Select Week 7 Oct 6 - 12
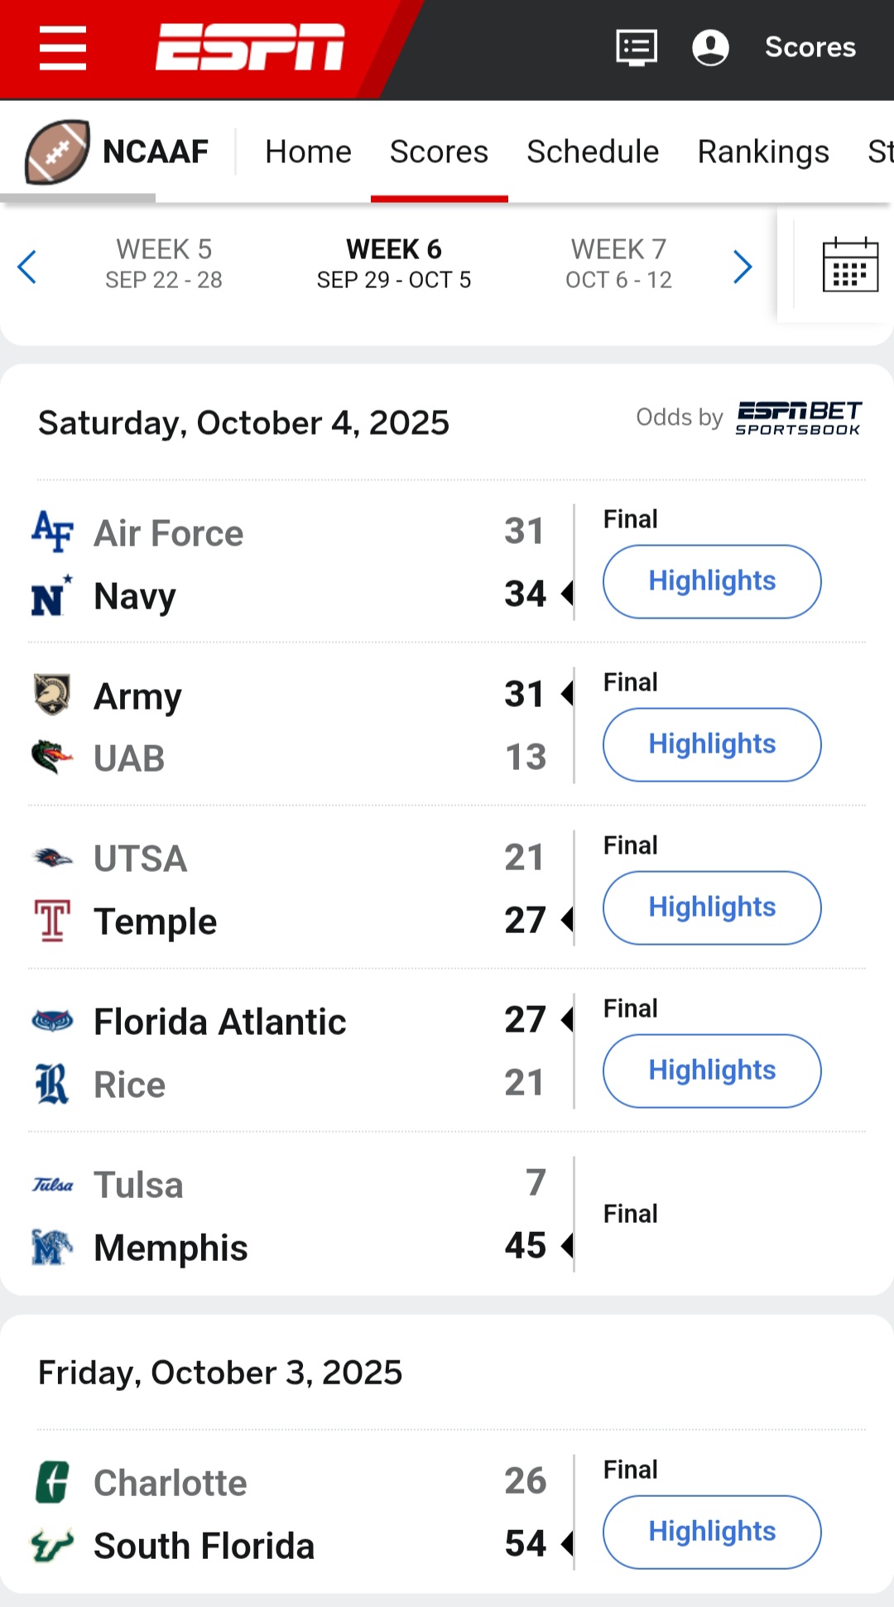The width and height of the screenshot is (894, 1607). pos(618,263)
